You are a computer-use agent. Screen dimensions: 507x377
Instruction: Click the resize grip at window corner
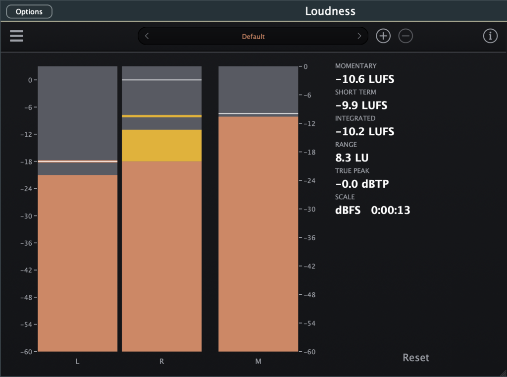(x=503, y=373)
